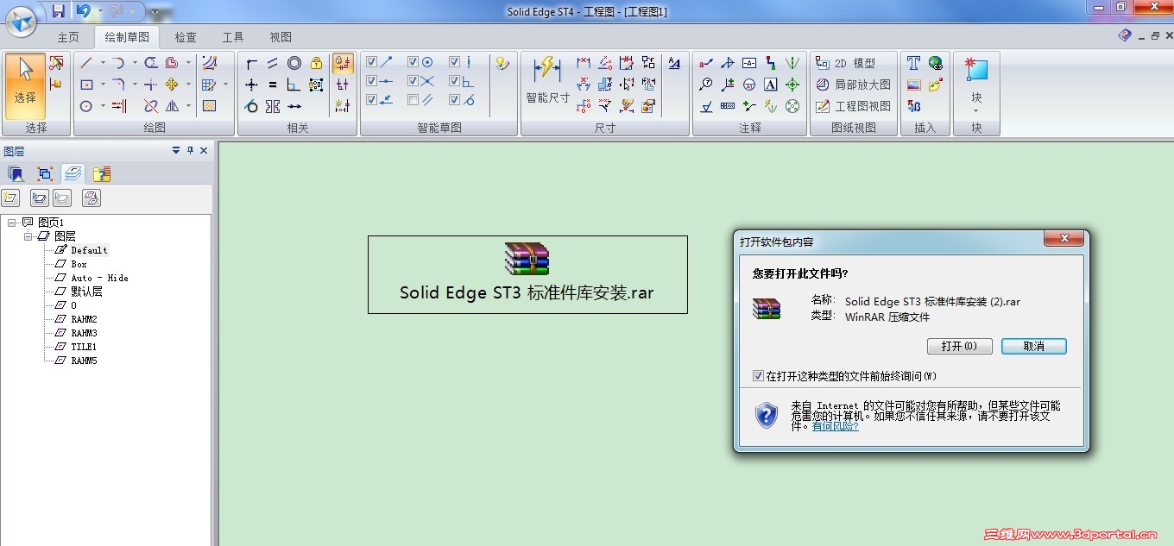Screen dimensions: 1174x546
Task: Apply the Concentric relationship constraint
Action: [x=294, y=63]
